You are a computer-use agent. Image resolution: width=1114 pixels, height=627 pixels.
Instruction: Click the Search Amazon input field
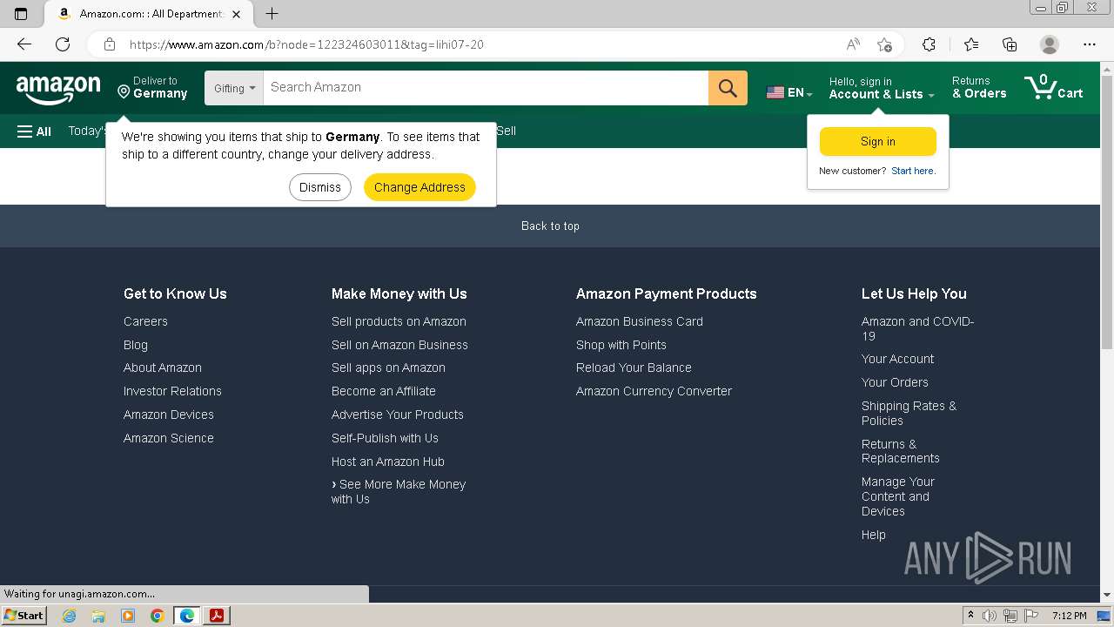click(486, 88)
